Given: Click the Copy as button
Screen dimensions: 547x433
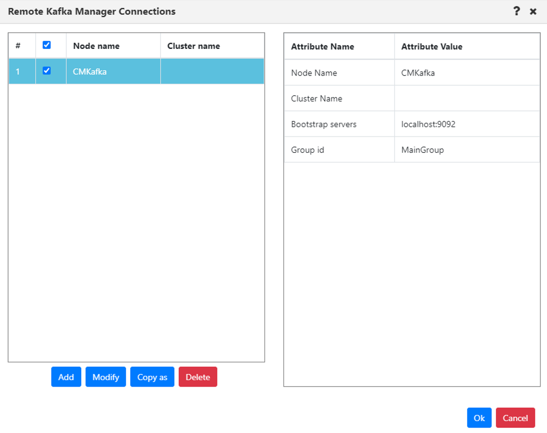Looking at the screenshot, I should (x=152, y=377).
